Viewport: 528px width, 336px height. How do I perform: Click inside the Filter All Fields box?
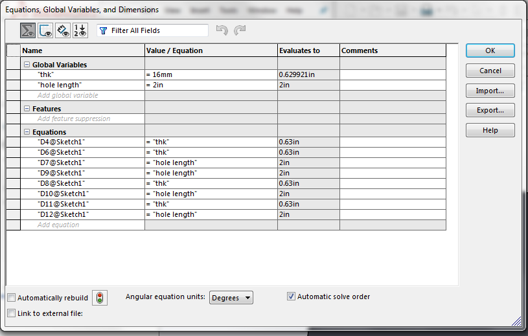pyautogui.click(x=152, y=30)
